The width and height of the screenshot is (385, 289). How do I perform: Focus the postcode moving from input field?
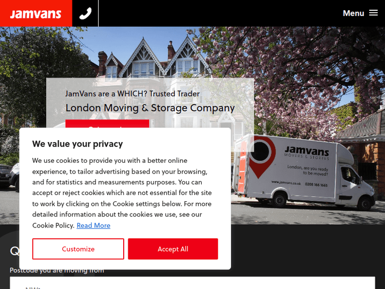(192, 283)
